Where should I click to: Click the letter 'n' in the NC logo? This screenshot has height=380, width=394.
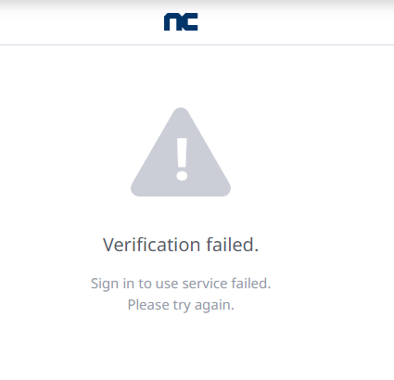coord(172,22)
